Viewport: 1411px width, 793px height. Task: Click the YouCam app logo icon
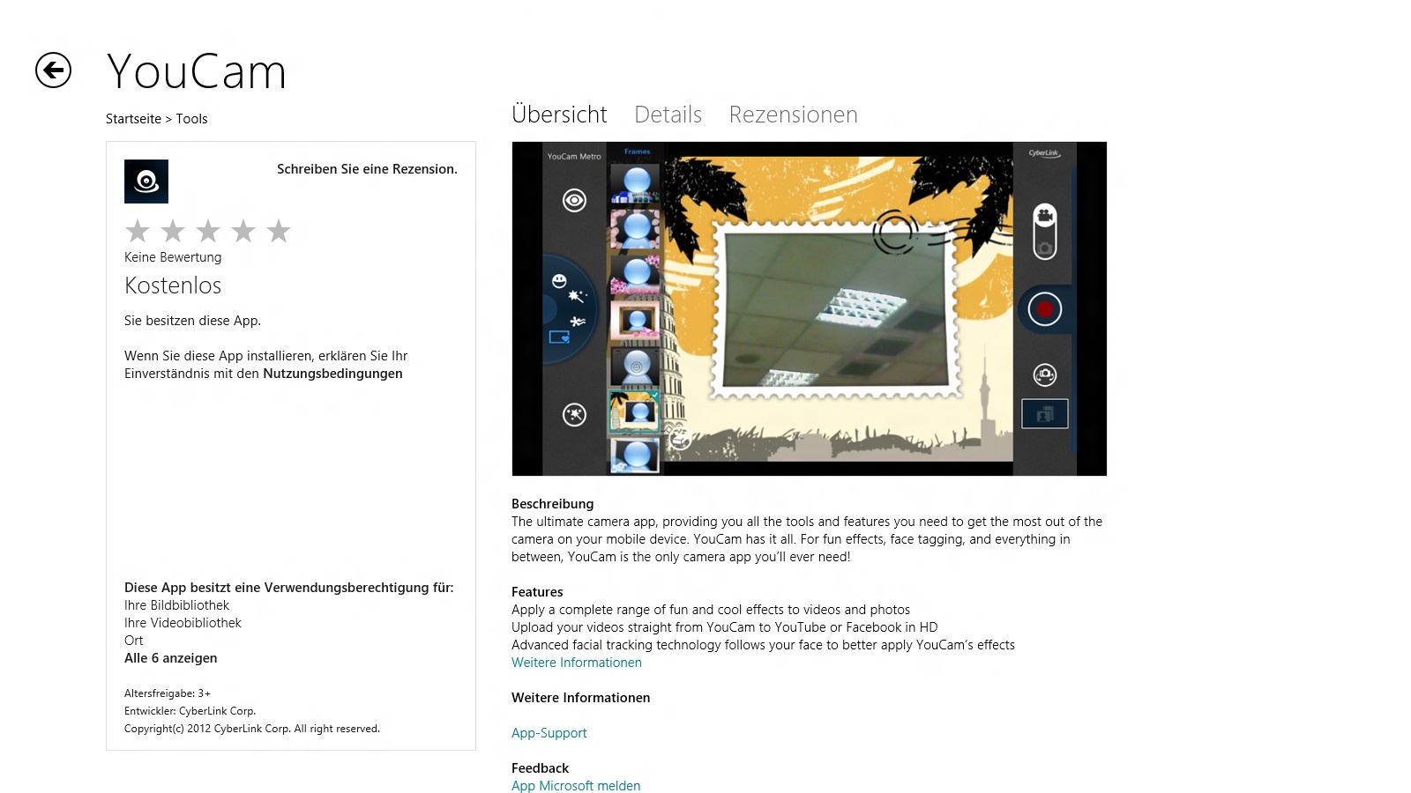[x=146, y=182]
